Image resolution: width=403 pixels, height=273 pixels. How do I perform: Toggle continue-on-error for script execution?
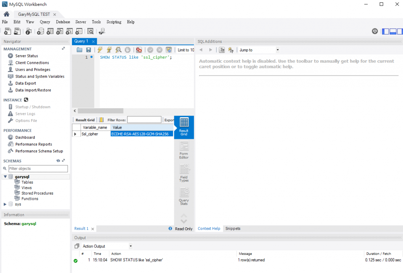[x=139, y=50]
